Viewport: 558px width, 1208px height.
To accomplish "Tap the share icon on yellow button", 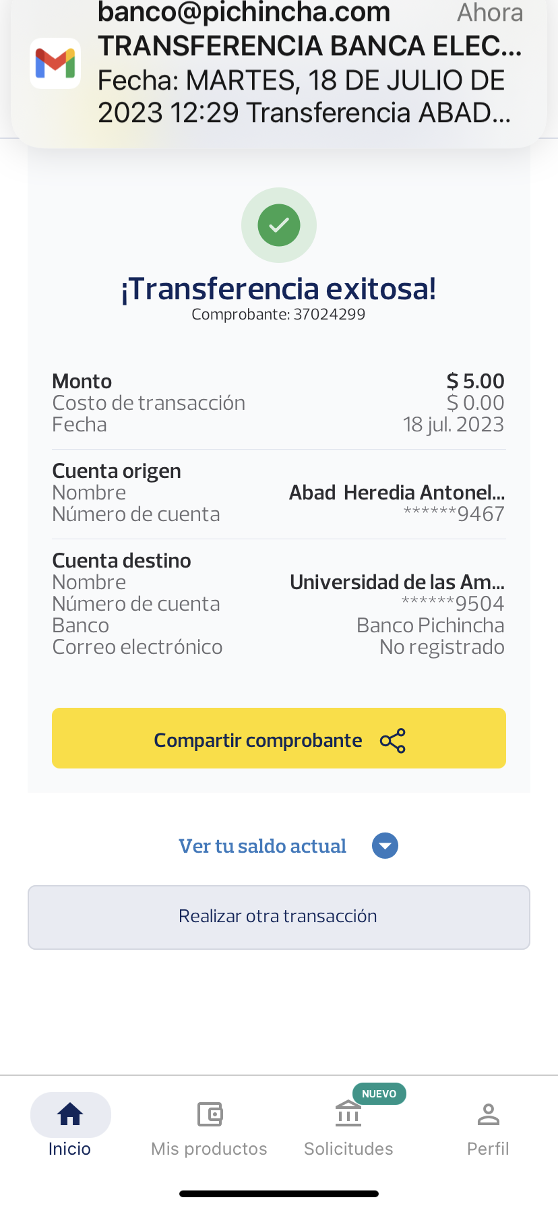I will (x=393, y=741).
